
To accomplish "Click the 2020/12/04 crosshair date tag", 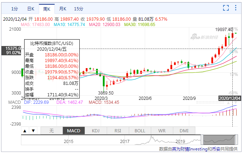I will click(x=230, y=98).
